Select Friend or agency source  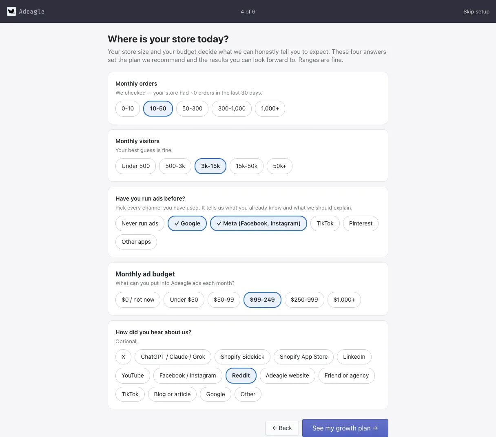347,375
